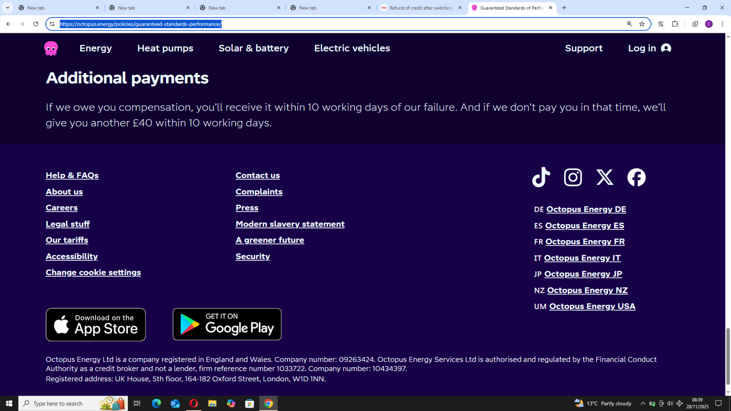Screen dimensions: 731x411
Task: Click the Octopus Energy pink logo
Action: click(51, 48)
